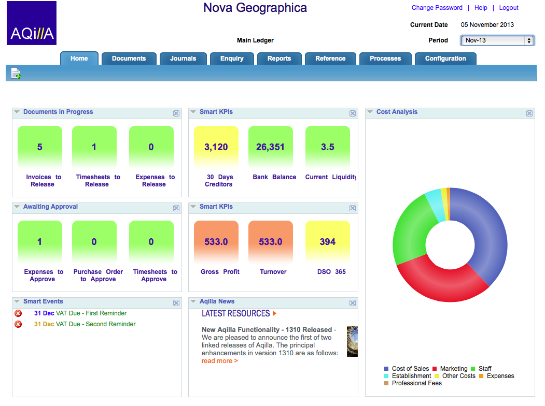The image size is (545, 406).
Task: Open the Configuration tab
Action: click(x=445, y=59)
